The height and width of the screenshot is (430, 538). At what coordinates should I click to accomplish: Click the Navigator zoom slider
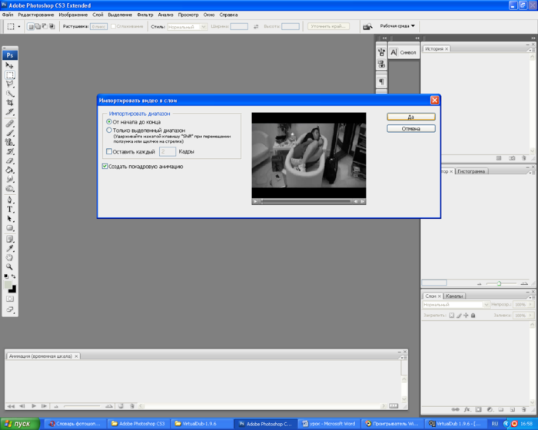[501, 283]
